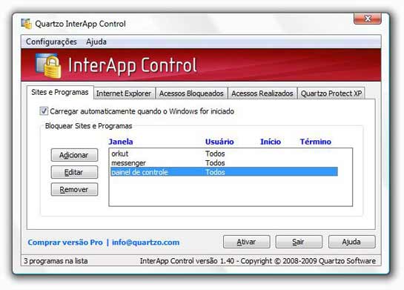Click the Usuário column header
The width and height of the screenshot is (404, 290).
(219, 142)
